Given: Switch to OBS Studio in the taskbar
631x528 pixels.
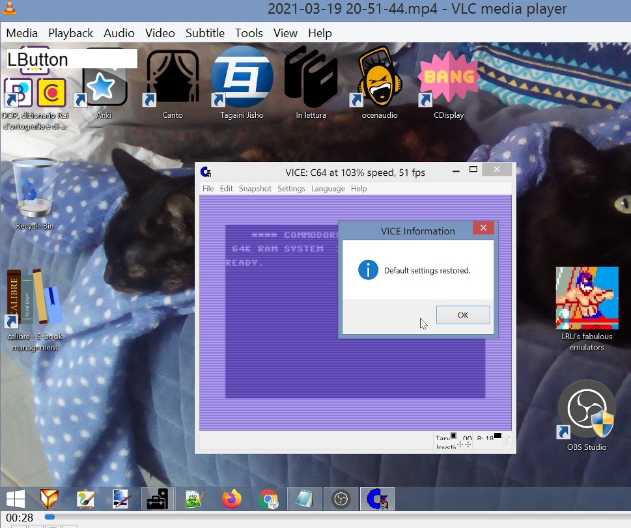Looking at the screenshot, I should tap(341, 499).
